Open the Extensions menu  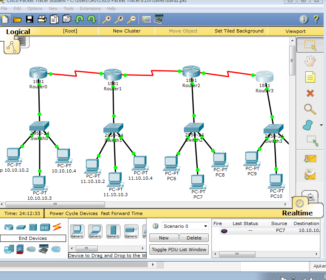[90, 8]
